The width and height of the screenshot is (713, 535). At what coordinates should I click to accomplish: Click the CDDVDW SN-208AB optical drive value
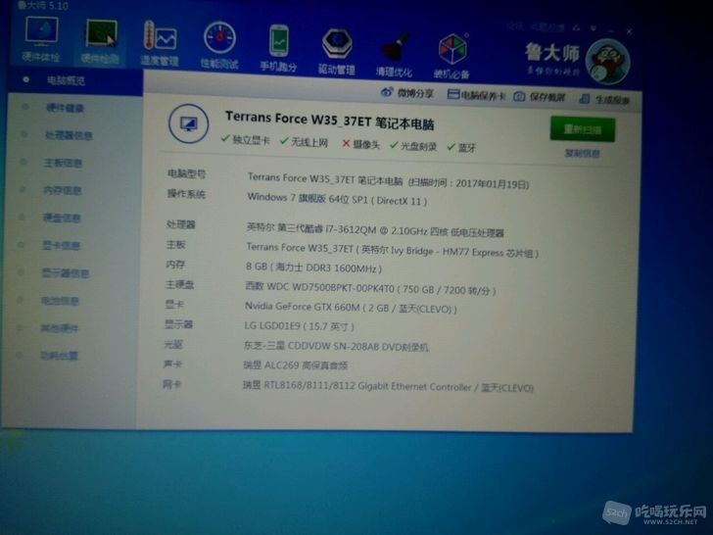tap(336, 346)
